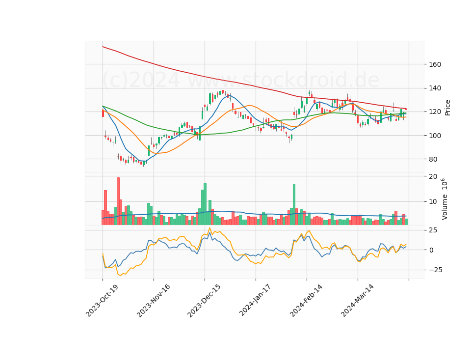Select the 140 price tick label
This screenshot has width=471, height=339.
435,88
